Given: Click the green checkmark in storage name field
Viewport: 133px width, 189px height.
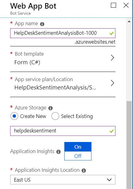Looking at the screenshot, I should click(111, 131).
